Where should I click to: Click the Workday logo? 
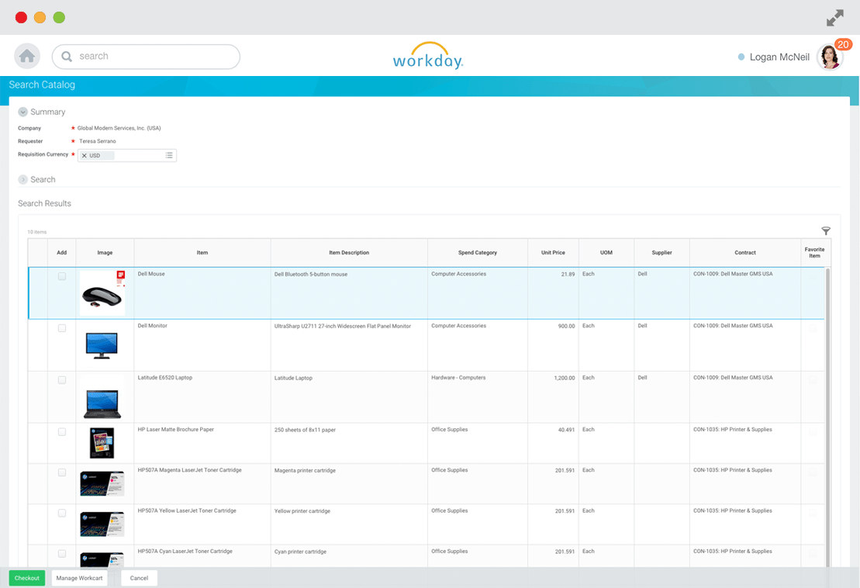coord(427,55)
